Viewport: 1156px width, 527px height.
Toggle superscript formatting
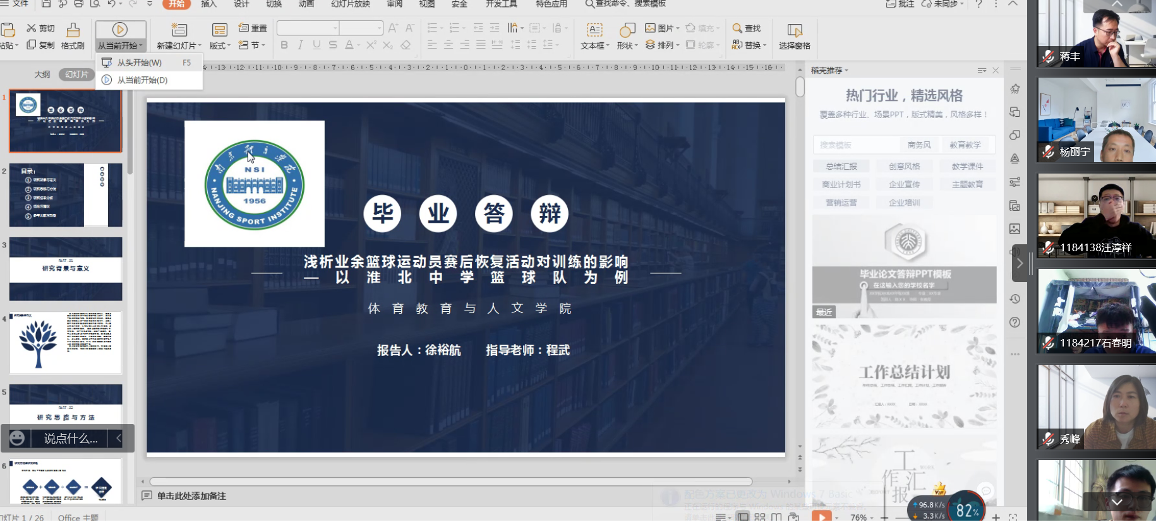(371, 45)
